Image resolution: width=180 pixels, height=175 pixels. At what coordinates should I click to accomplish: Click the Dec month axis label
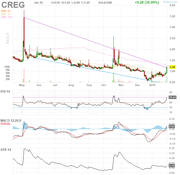(x=138, y=85)
